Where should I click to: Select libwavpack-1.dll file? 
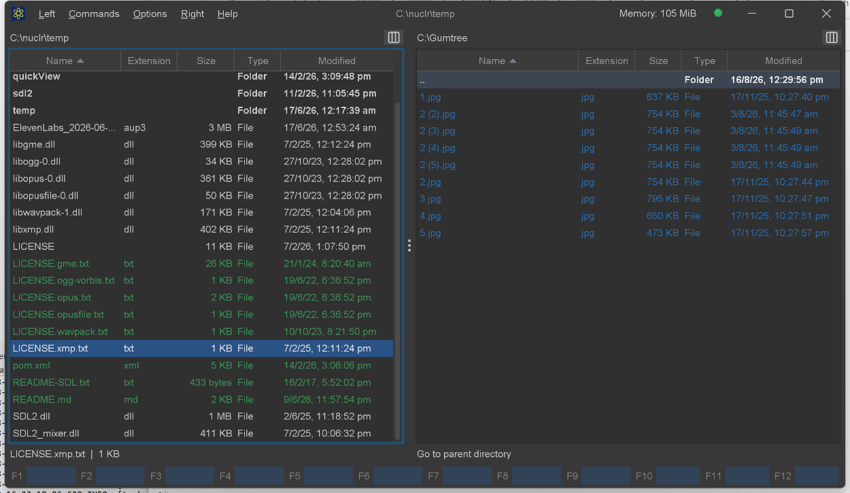click(201, 212)
